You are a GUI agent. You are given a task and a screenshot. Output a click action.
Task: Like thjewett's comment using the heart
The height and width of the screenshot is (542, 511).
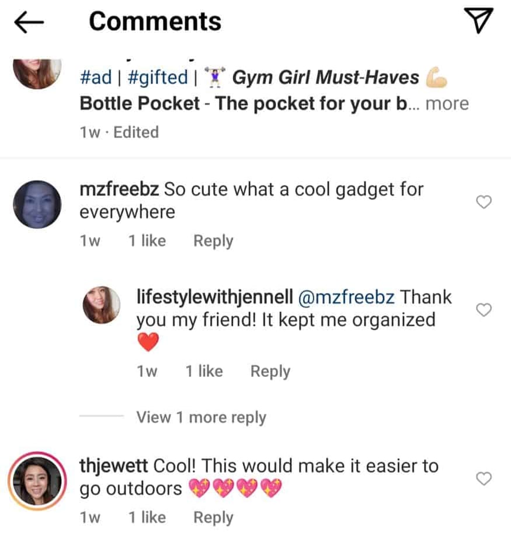click(484, 478)
